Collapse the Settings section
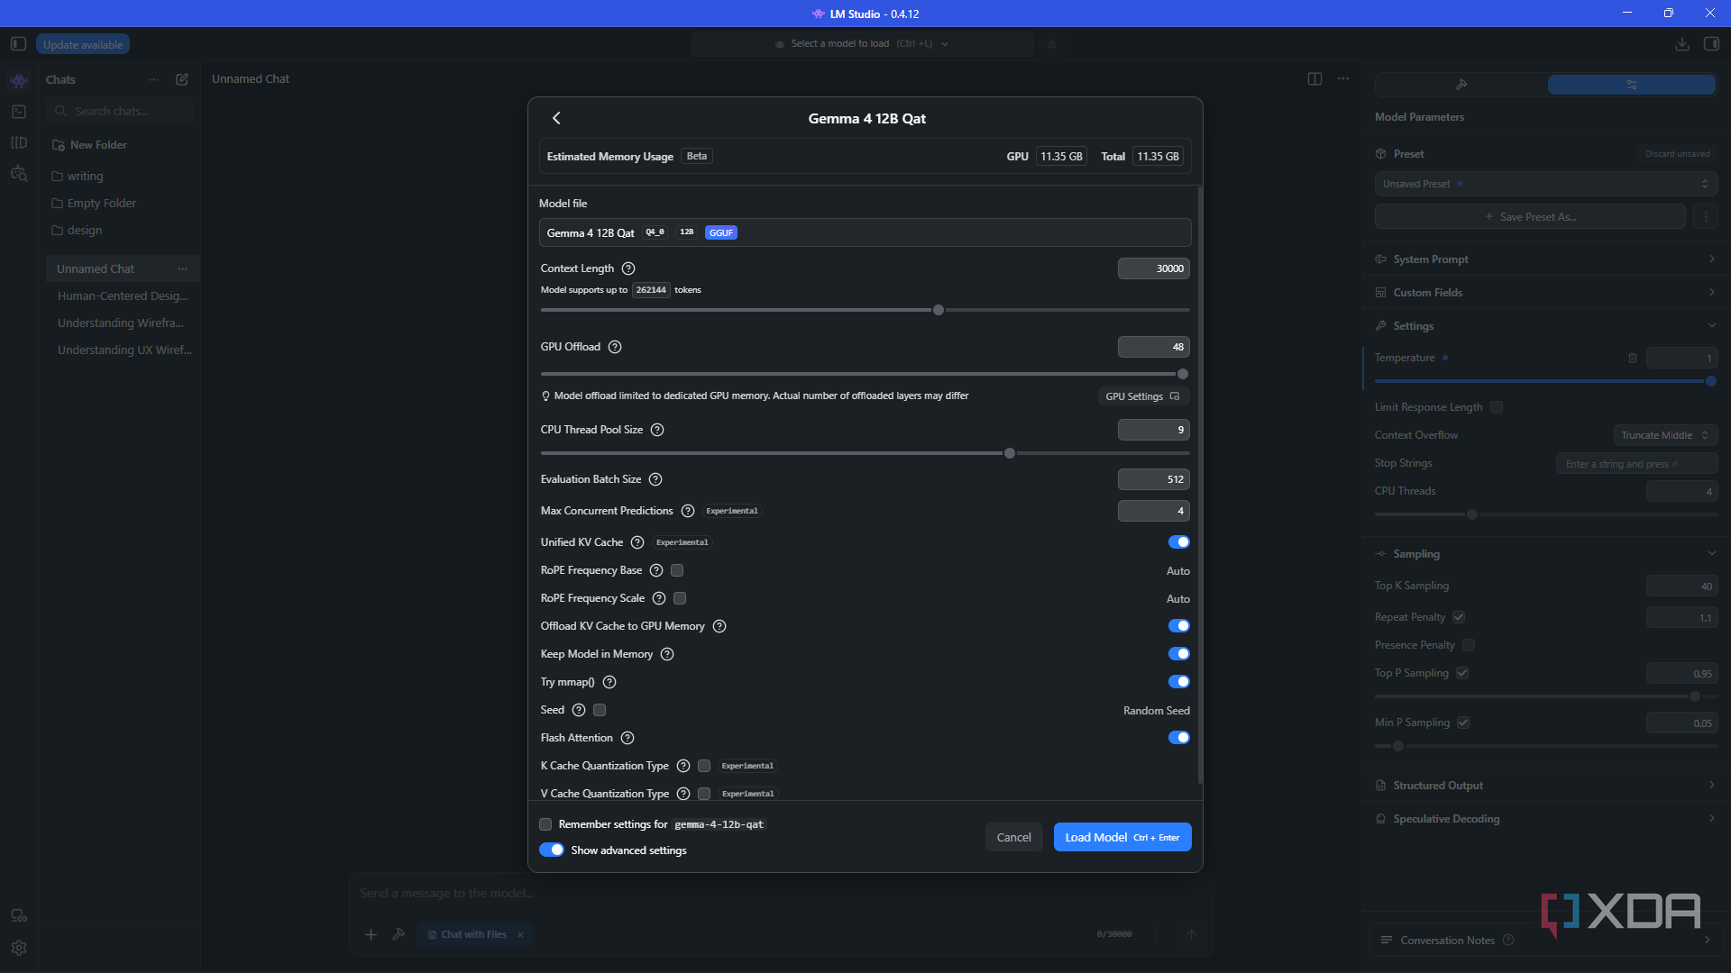1731x973 pixels. (x=1545, y=326)
